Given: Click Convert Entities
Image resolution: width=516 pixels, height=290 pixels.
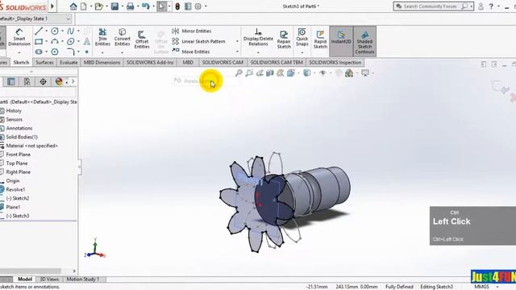Looking at the screenshot, I should 122,37.
